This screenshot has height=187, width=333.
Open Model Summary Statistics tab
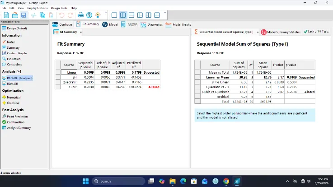click(x=281, y=32)
